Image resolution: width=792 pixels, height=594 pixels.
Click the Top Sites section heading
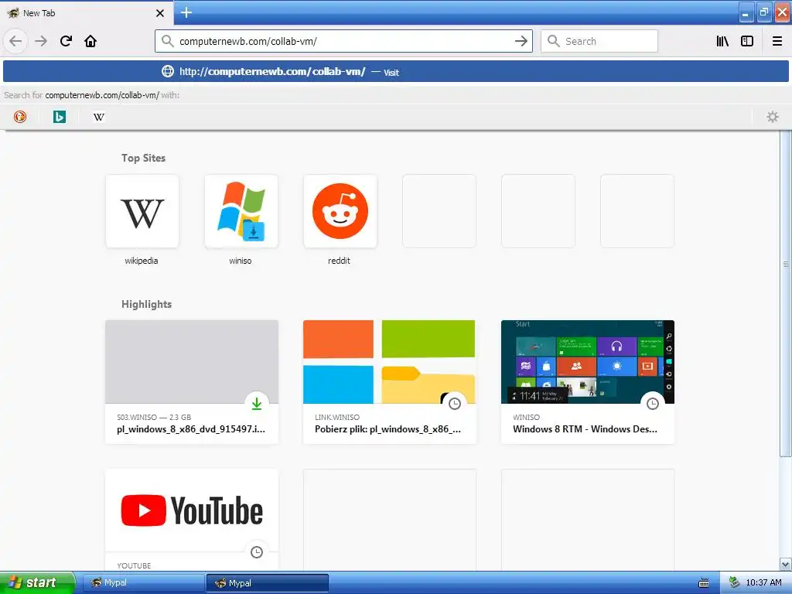point(143,158)
